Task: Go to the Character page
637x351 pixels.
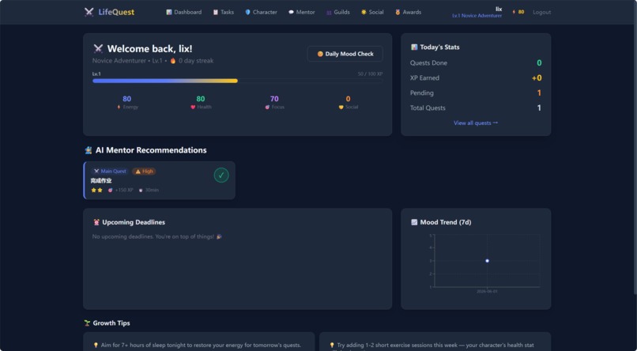Action: point(262,12)
